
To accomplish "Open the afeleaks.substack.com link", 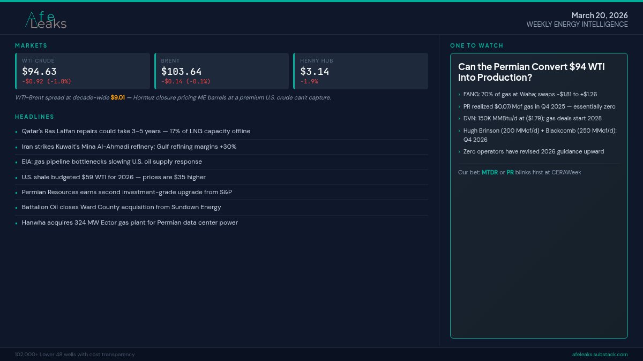I will [600, 354].
